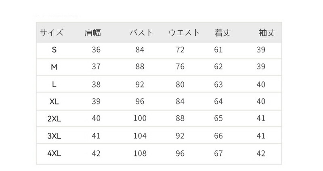
Task: Click the ウエスト column header
Action: pyautogui.click(x=184, y=33)
